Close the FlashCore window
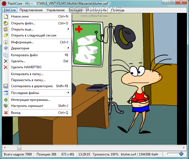The image size is (189, 159). pos(181,2)
